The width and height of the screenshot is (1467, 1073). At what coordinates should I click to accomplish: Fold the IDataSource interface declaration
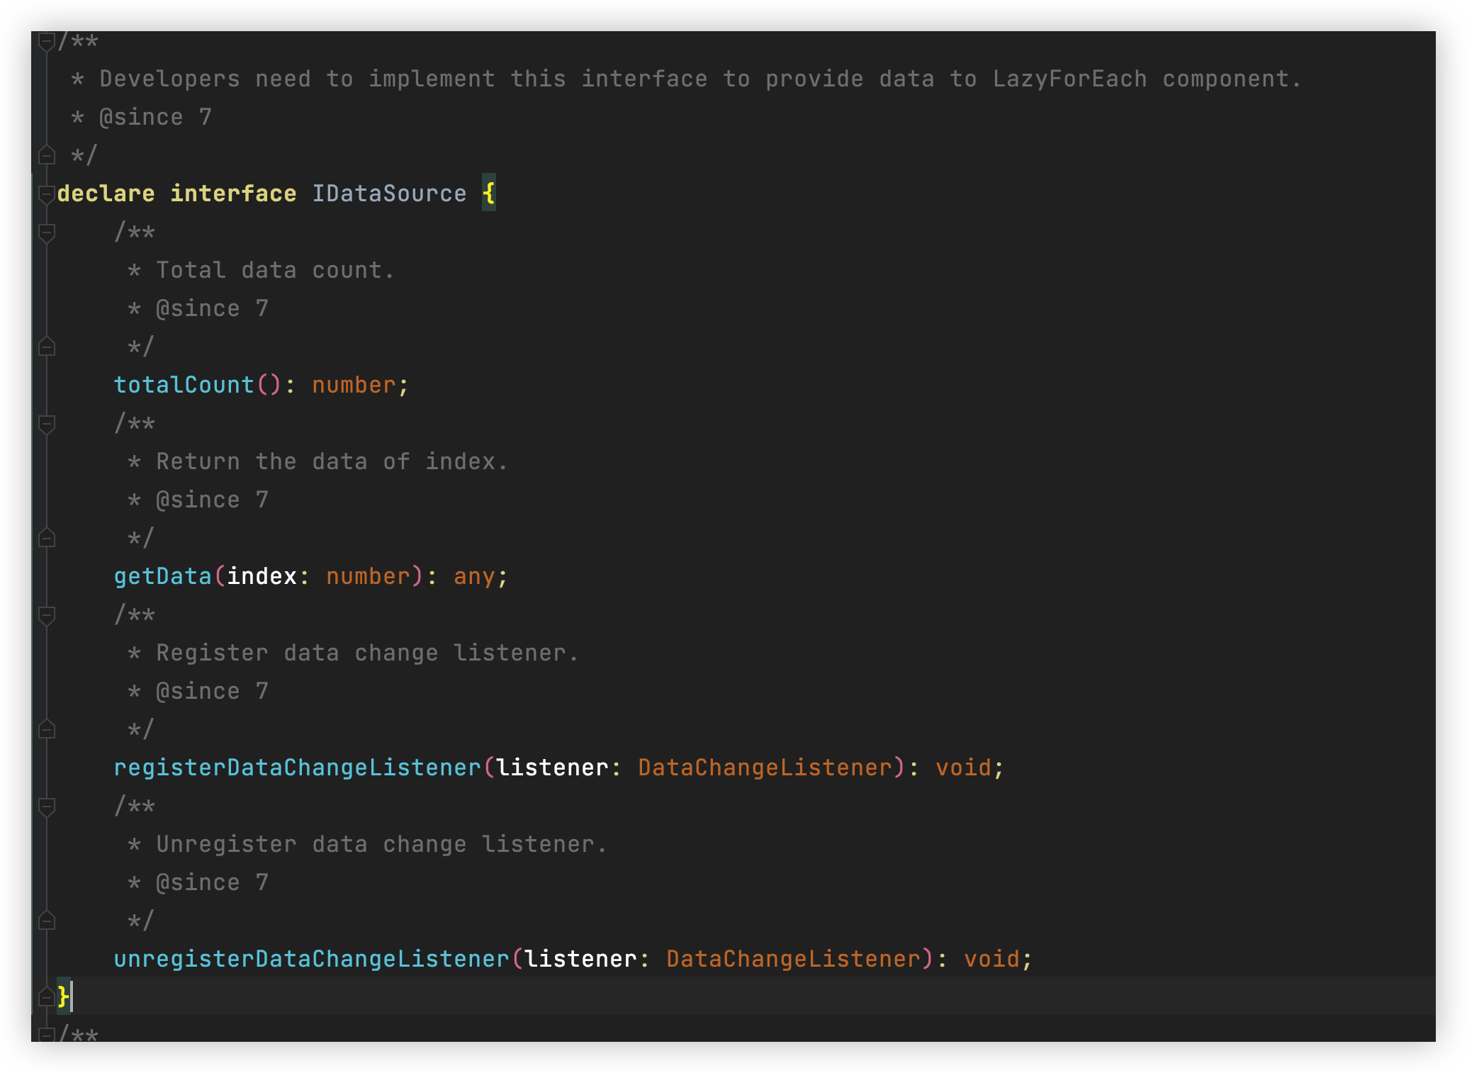46,193
